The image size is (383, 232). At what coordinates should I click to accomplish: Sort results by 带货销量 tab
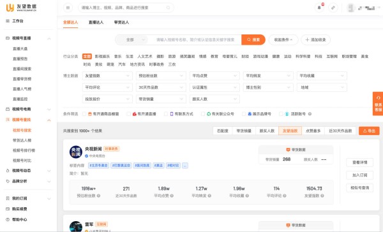point(244,131)
